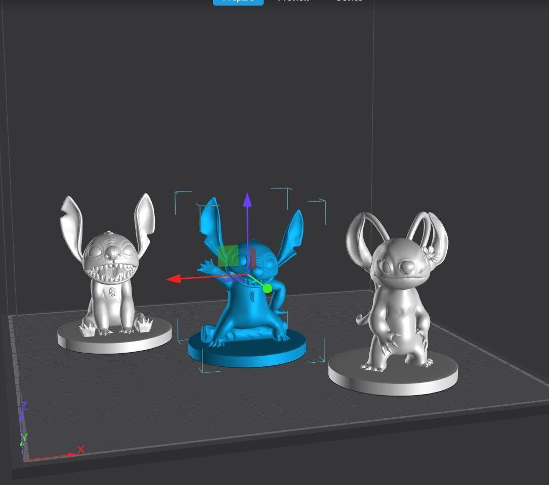Click the green Y-axis handle dot of the gizmo
This screenshot has height=485, width=549.
click(267, 288)
